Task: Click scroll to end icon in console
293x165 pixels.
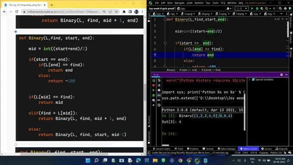Action: pos(159,85)
